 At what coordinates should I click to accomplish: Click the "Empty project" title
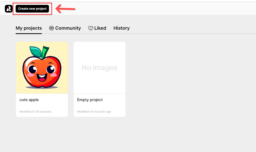coord(90,100)
